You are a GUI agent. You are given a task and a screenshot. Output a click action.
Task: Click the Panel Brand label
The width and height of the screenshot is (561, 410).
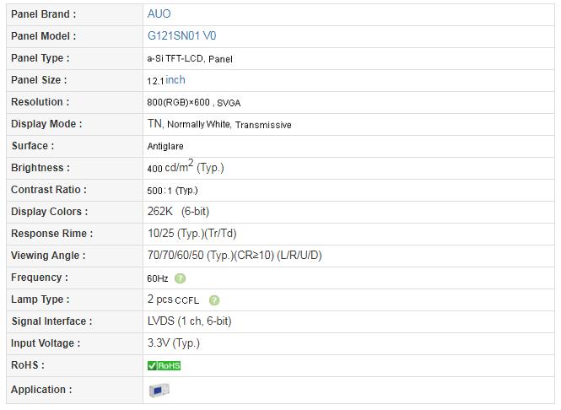tap(43, 14)
